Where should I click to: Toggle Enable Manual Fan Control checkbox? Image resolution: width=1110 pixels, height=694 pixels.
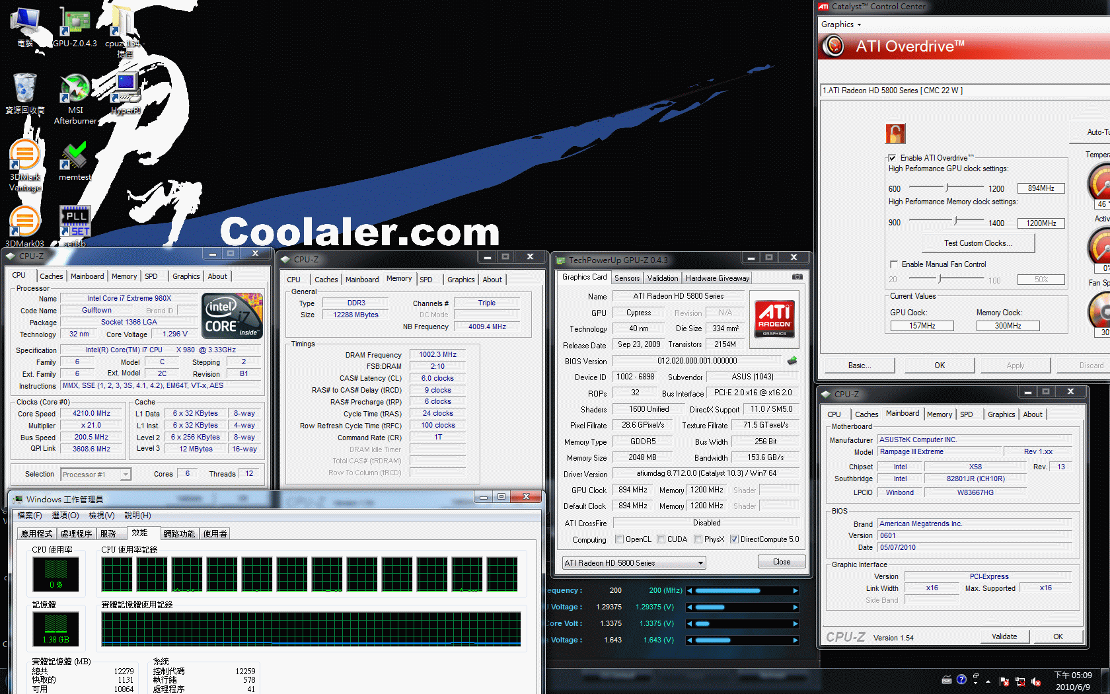click(893, 264)
